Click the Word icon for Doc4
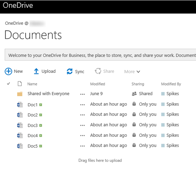The image size is (196, 176). [x=20, y=135]
